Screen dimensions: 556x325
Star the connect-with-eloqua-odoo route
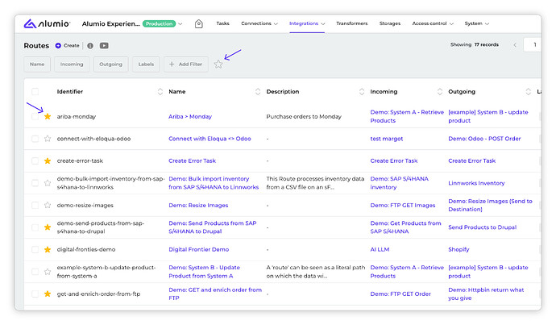[48, 139]
